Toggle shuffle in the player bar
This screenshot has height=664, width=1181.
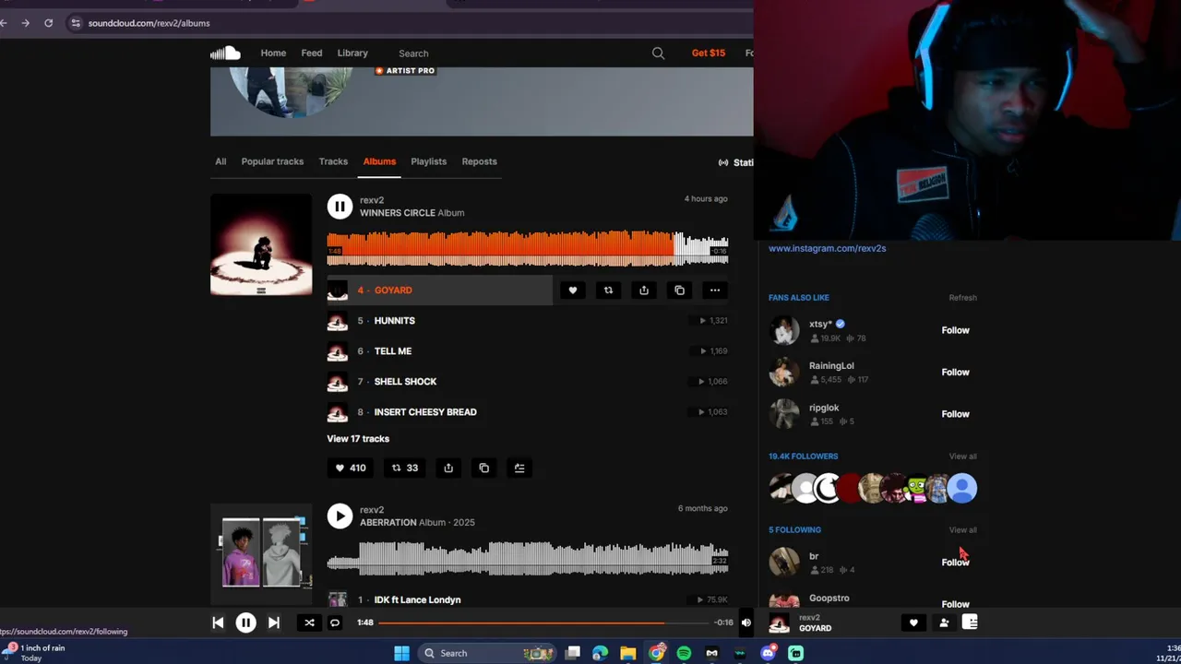tap(309, 622)
